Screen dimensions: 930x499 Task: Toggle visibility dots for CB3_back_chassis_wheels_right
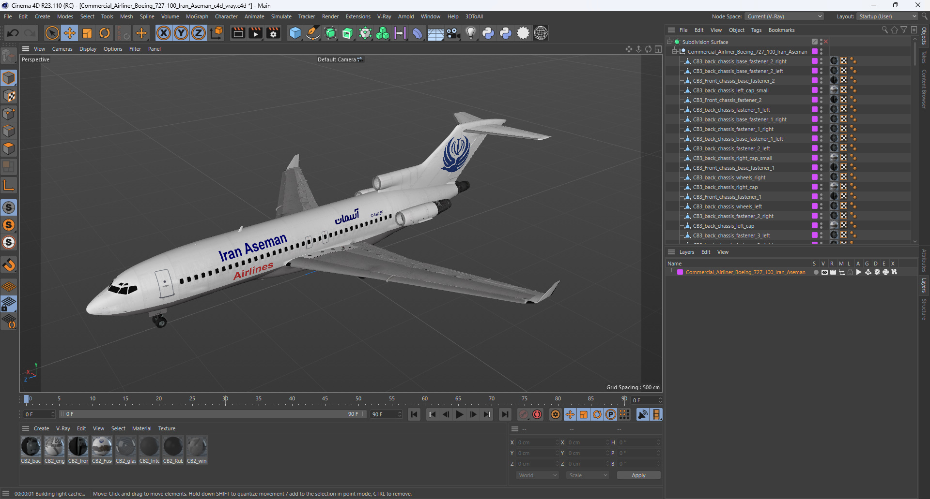821,177
